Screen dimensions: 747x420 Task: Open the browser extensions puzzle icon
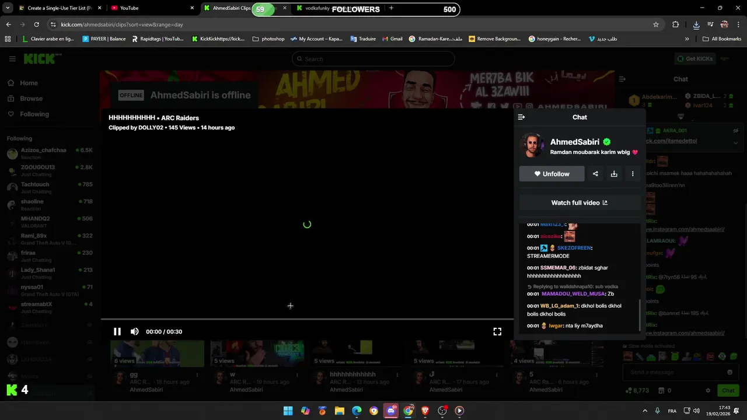click(x=675, y=24)
